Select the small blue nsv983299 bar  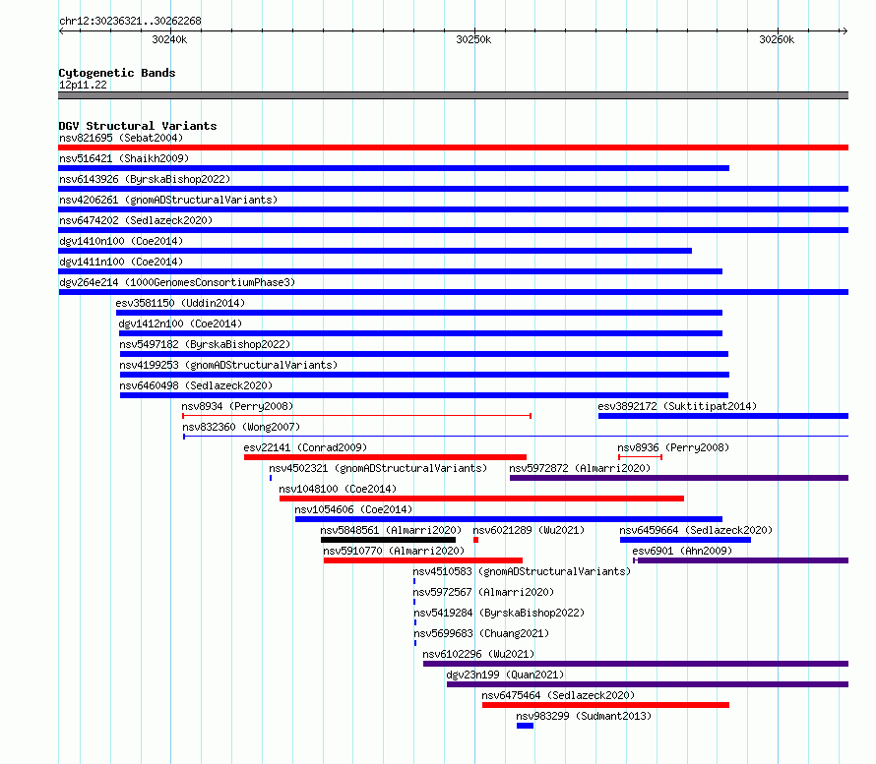click(526, 726)
